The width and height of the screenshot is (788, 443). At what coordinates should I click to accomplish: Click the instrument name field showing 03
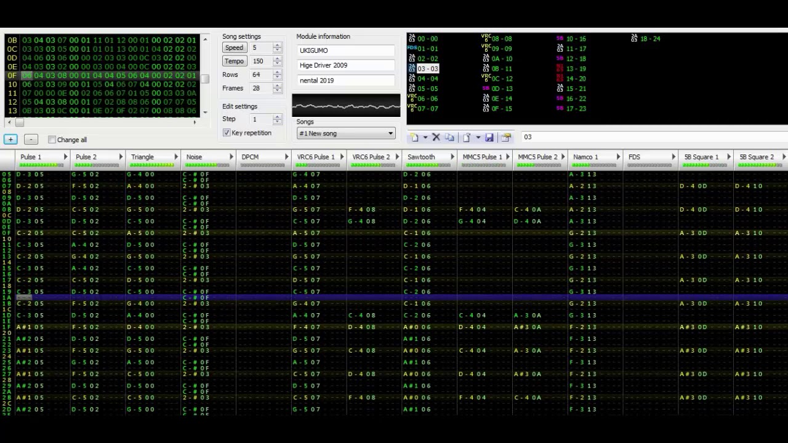click(x=654, y=137)
